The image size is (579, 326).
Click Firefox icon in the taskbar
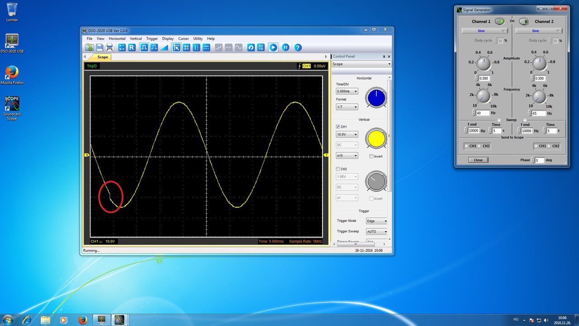click(x=82, y=320)
